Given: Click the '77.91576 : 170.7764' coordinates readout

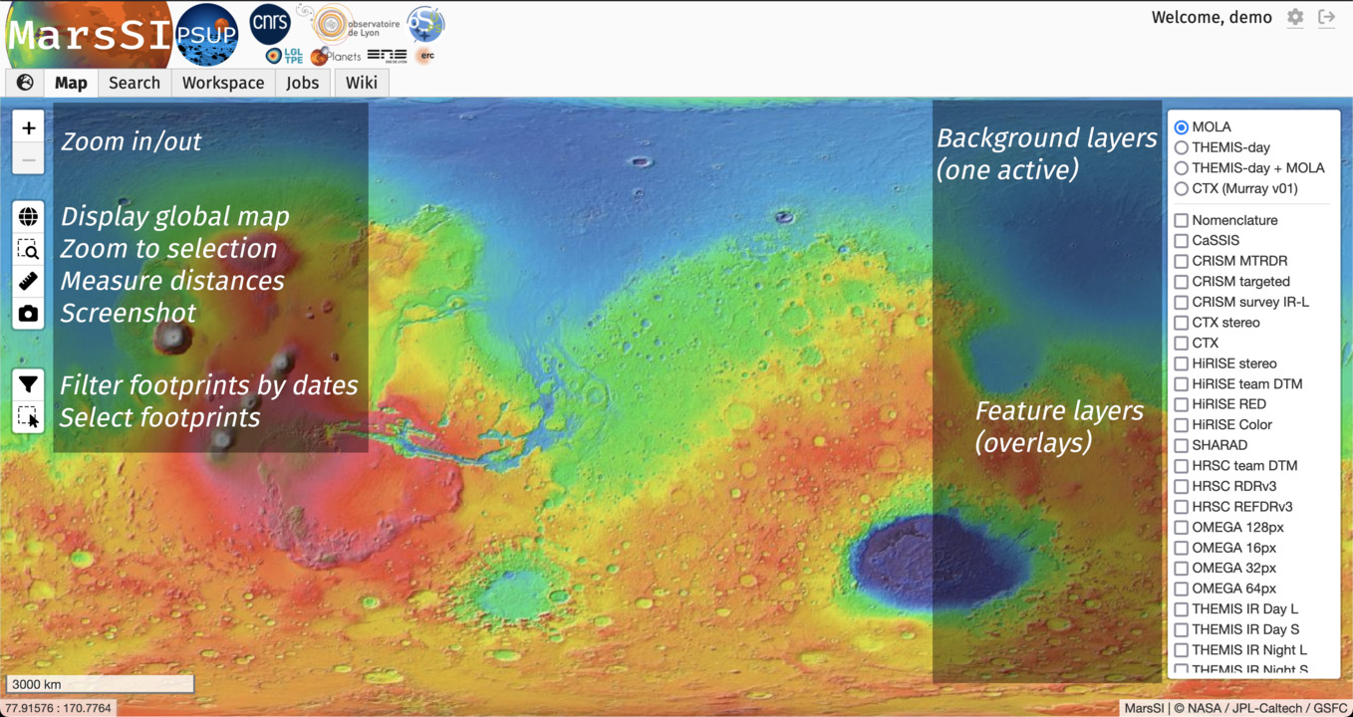Looking at the screenshot, I should 59,708.
